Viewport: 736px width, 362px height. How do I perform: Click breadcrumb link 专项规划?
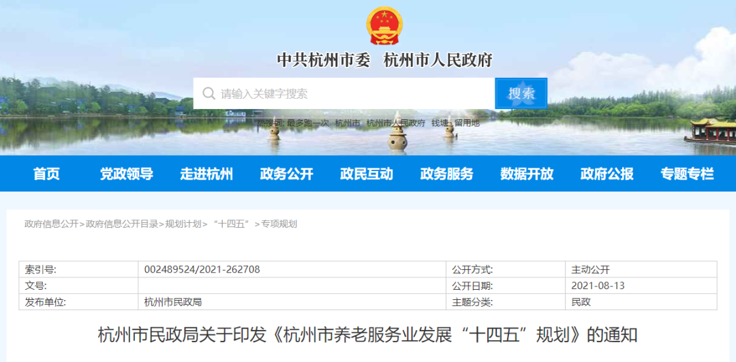coord(279,224)
